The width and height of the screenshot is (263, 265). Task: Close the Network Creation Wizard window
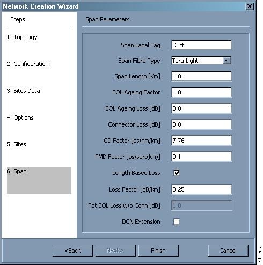[x=249, y=6]
